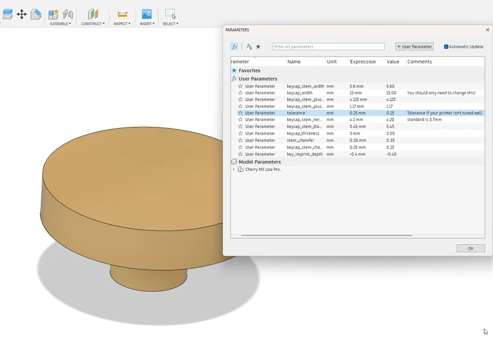Click the Unit column header
Image resolution: width=493 pixels, height=339 pixels.
tap(337, 62)
